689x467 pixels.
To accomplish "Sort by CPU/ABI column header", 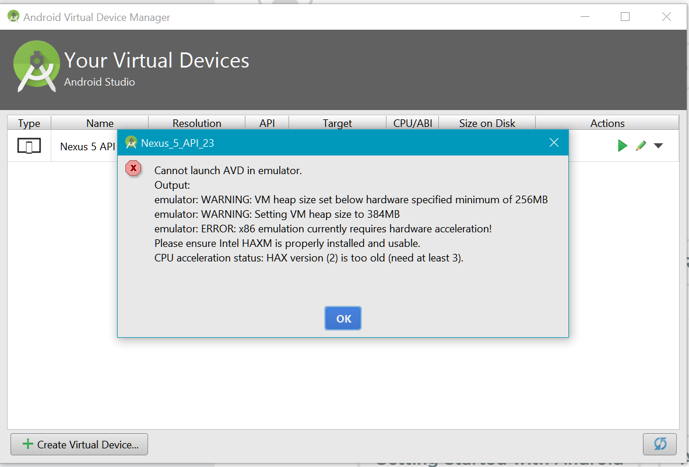I will pyautogui.click(x=413, y=123).
